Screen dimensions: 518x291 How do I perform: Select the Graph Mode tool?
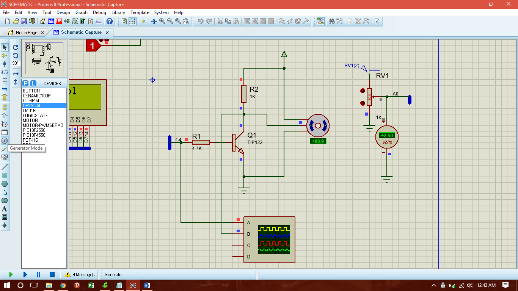tap(5, 124)
